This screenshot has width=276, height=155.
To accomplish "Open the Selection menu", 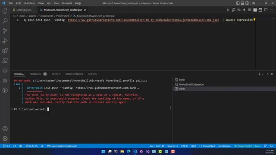I will pyautogui.click(x=29, y=3).
